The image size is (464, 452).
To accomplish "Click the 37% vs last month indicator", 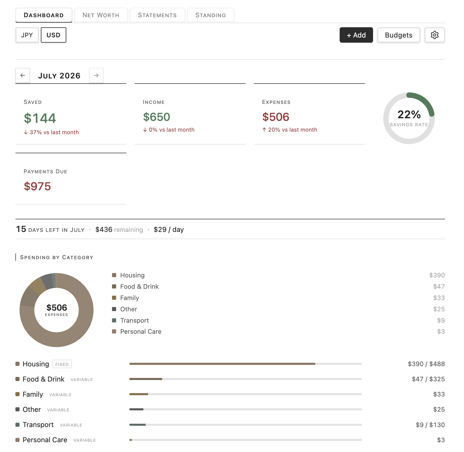I will pos(51,132).
